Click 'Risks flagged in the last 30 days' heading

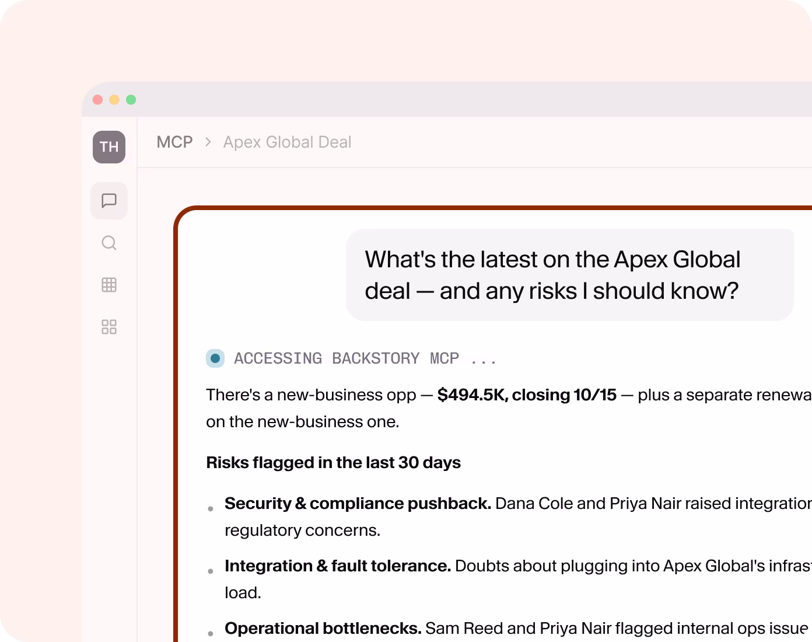[333, 463]
